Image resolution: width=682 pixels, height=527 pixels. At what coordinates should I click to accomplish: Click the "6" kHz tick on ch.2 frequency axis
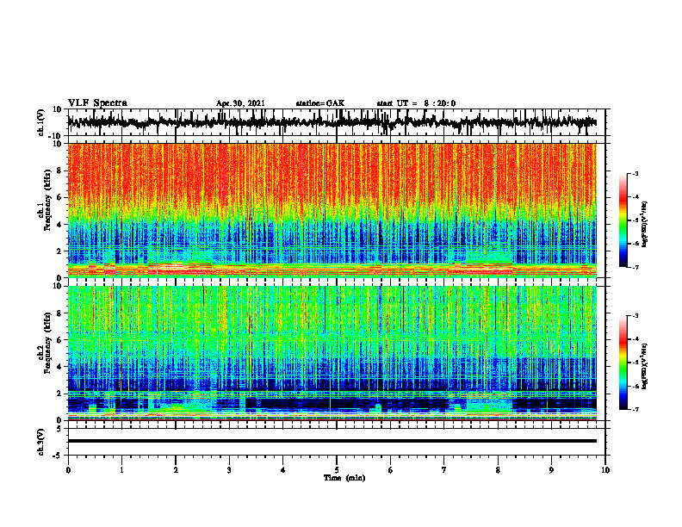coord(59,340)
